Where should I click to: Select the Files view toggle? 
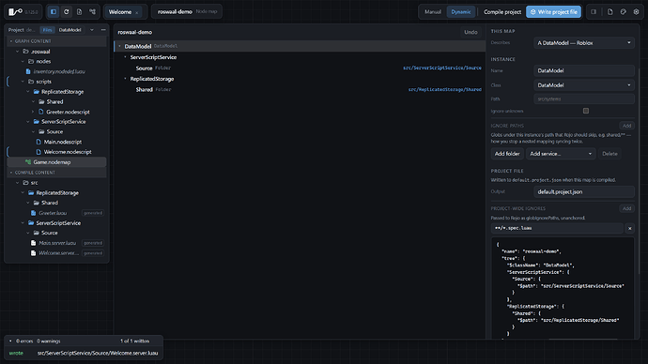[x=48, y=30]
